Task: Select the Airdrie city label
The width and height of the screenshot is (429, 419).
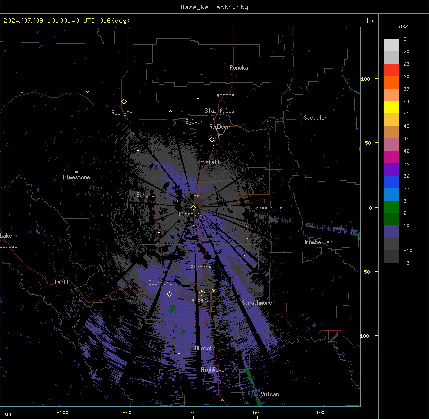Action: click(201, 267)
